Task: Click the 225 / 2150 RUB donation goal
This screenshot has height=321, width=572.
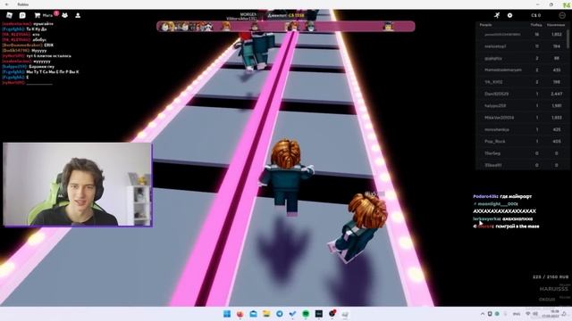Action: (x=551, y=277)
